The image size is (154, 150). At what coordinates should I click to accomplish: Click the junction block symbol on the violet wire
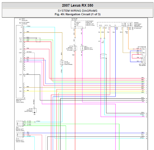pos(82,48)
